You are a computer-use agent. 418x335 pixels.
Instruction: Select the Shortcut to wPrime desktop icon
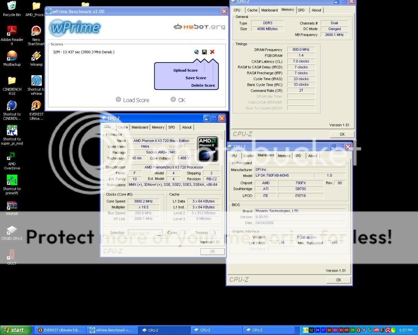[x=36, y=85]
